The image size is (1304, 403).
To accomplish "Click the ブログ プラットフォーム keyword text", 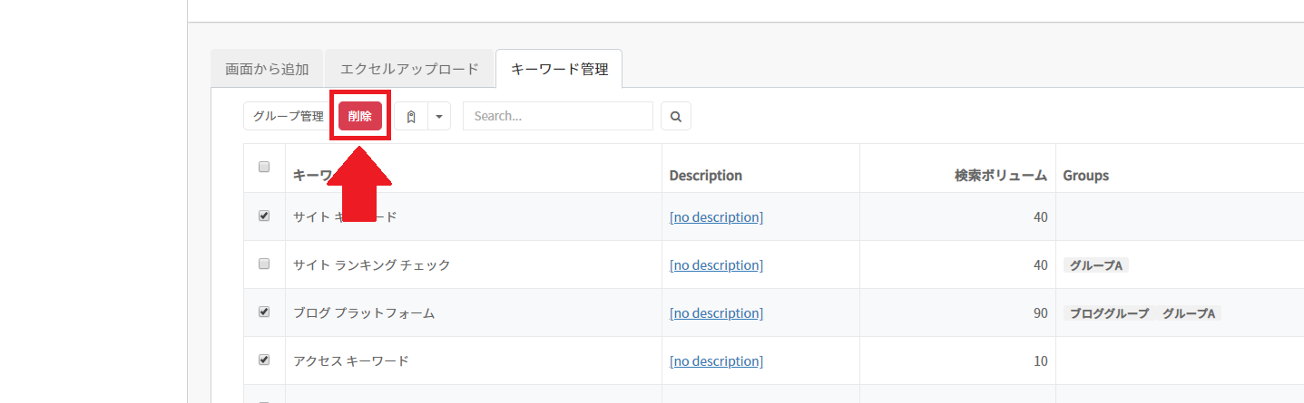I will point(364,313).
